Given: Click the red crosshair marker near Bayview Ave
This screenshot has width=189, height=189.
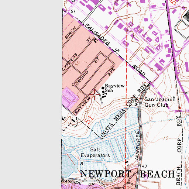Looking at the screenshot, I should click(94, 94).
